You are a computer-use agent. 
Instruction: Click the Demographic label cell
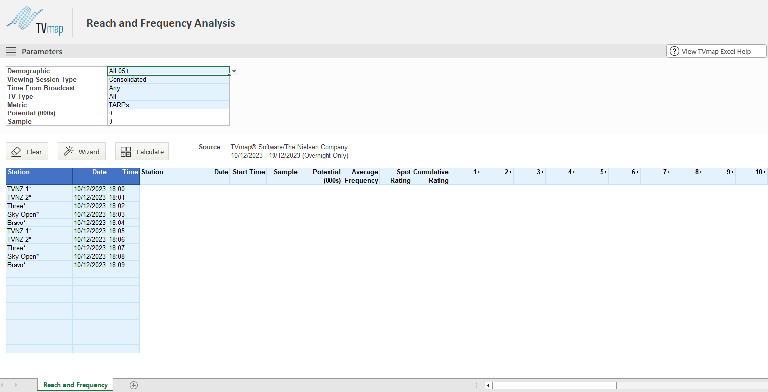pos(56,71)
